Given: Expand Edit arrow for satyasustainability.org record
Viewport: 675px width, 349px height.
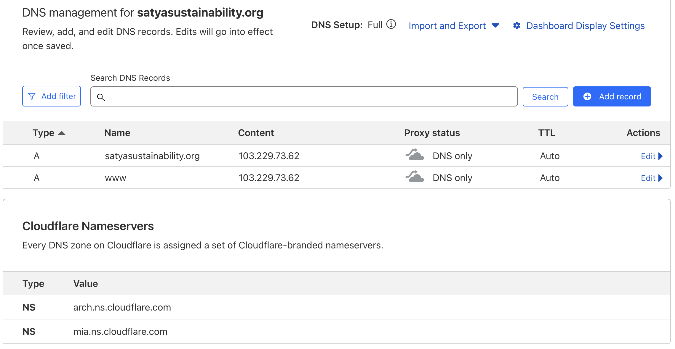Looking at the screenshot, I should tap(660, 156).
